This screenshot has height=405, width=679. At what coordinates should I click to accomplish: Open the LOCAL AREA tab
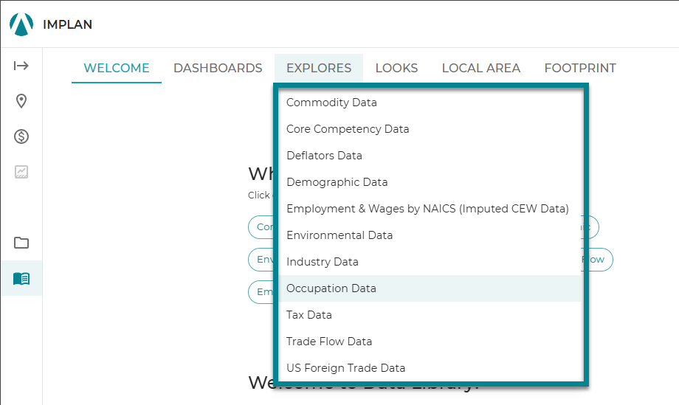[480, 68]
